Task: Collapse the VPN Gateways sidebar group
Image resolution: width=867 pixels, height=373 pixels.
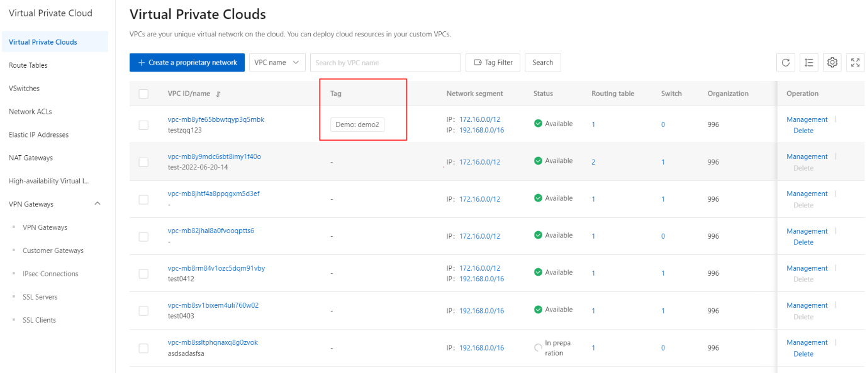Action: (x=97, y=204)
